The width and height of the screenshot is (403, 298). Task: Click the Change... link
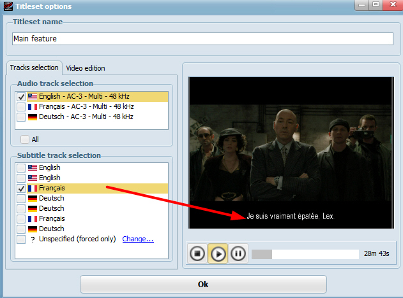point(138,239)
